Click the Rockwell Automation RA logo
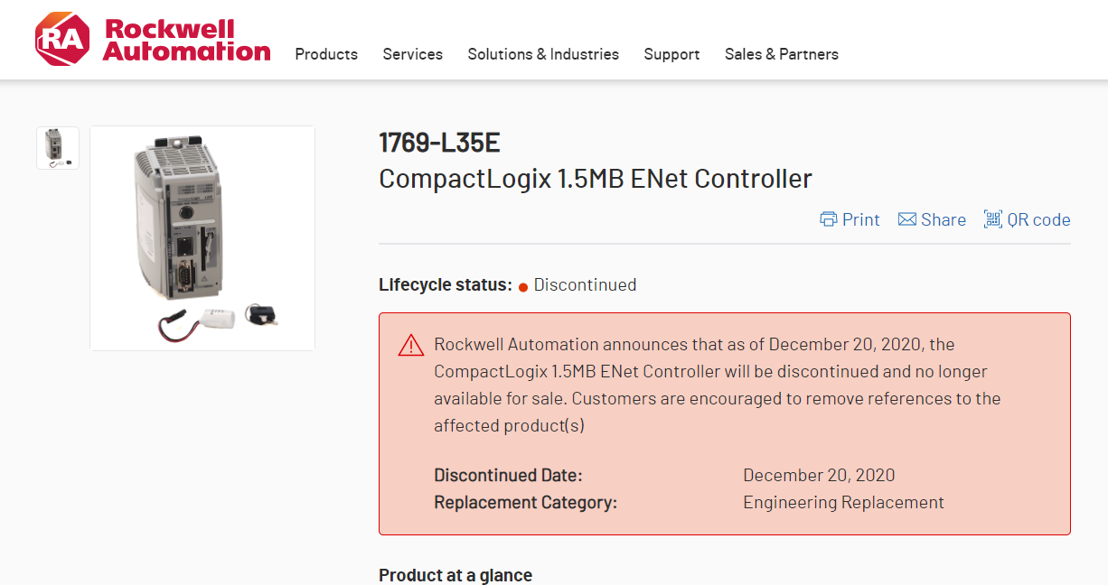The height and width of the screenshot is (585, 1108). [x=62, y=39]
